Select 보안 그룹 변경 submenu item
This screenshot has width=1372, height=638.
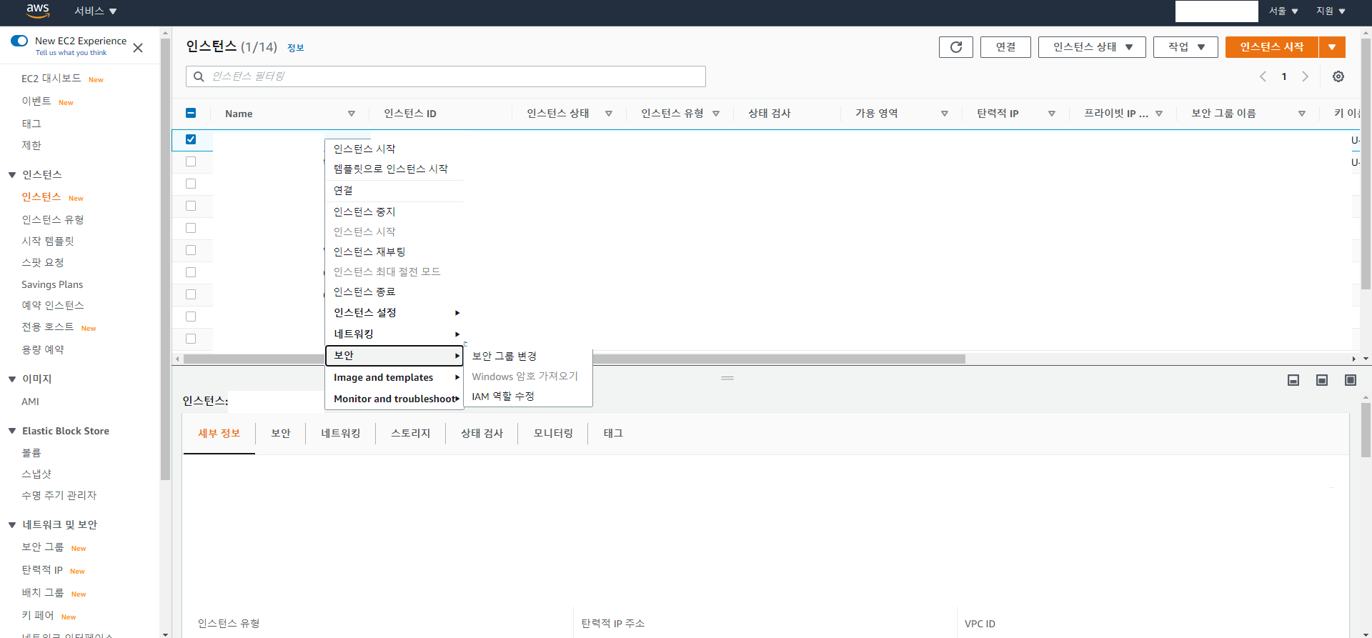504,356
